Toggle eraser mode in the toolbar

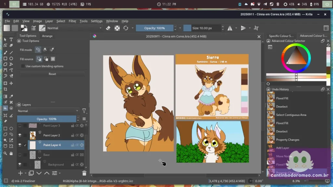point(108,28)
